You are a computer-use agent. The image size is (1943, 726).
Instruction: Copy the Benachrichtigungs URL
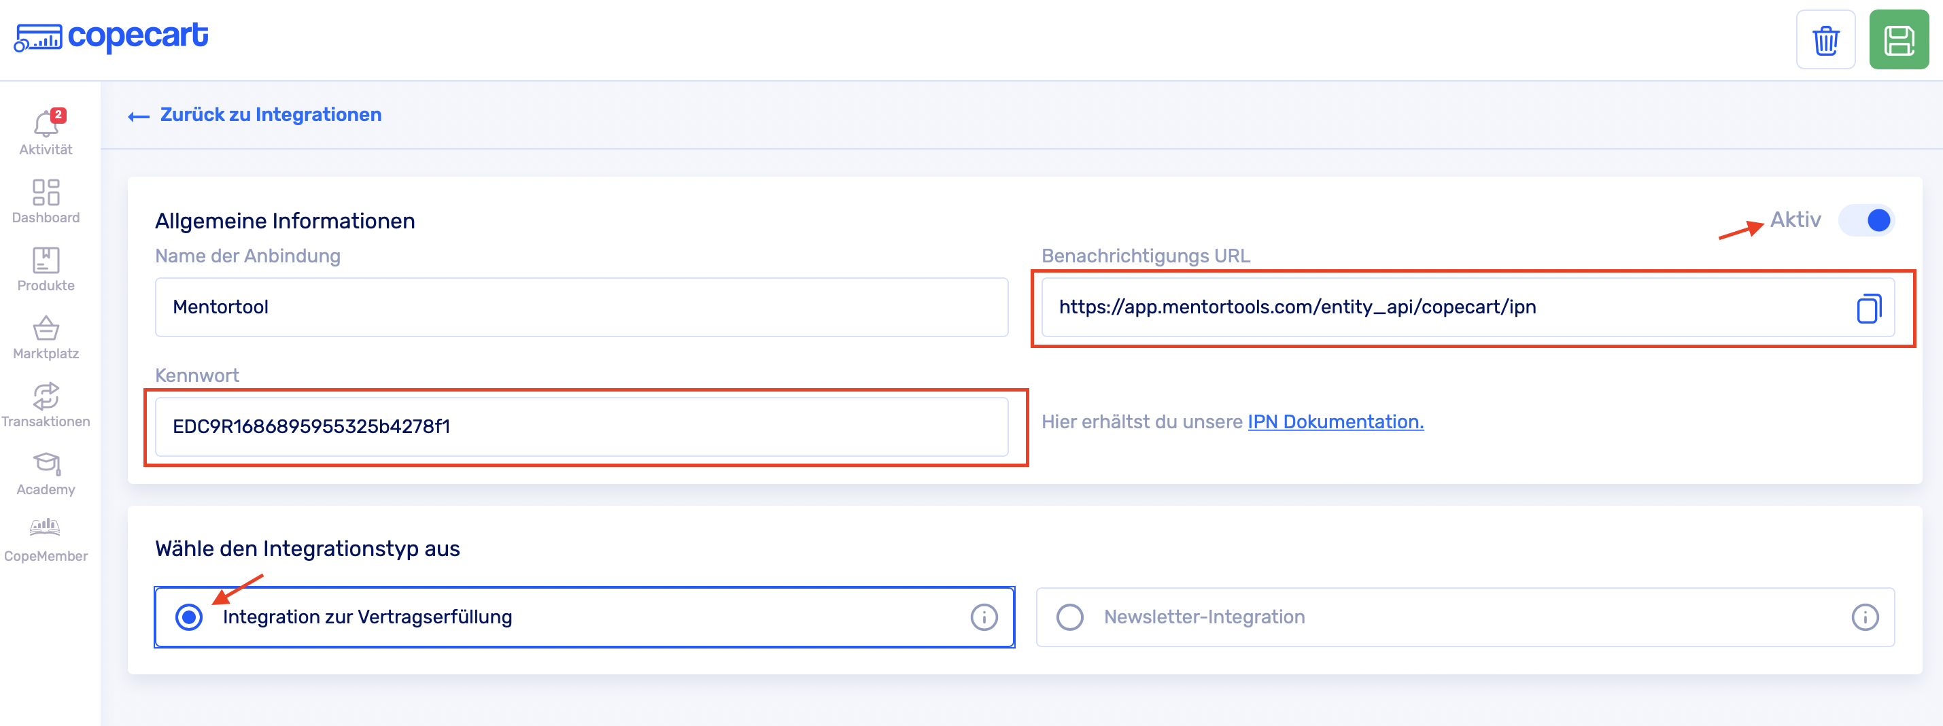pyautogui.click(x=1868, y=309)
